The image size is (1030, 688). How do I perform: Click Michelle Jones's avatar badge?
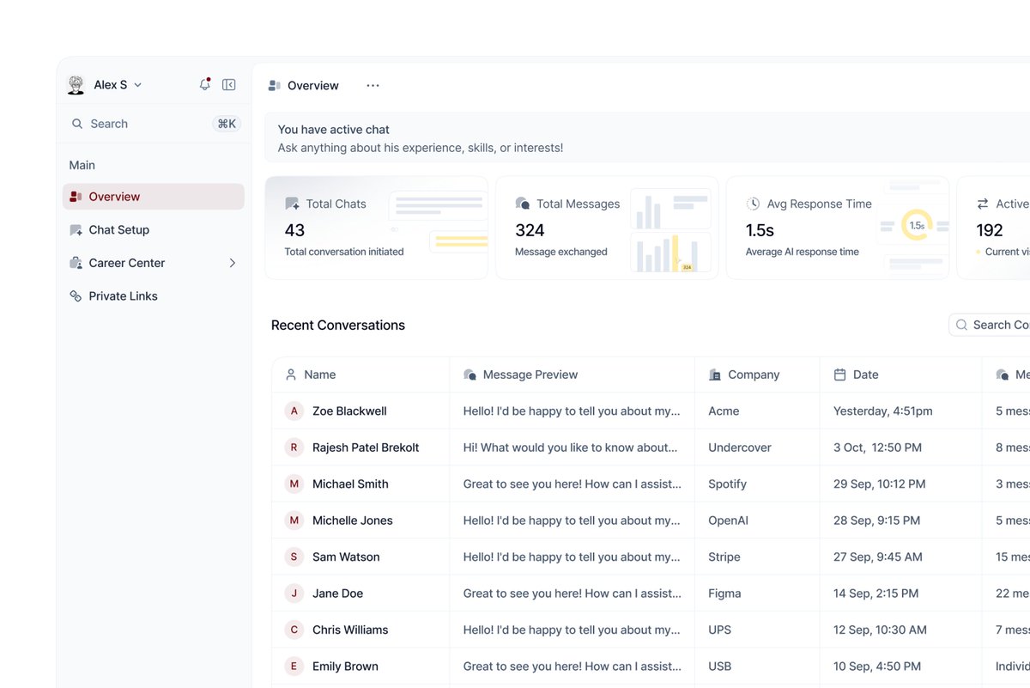pyautogui.click(x=294, y=521)
